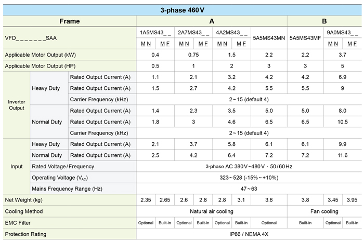Select the Fan cooling cell
Image resolution: width=364 pixels, height=242 pixels.
324,211
